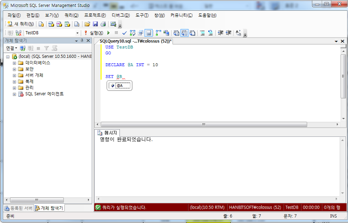
Task: Click the Cancel Executing Query stop icon
Action: click(x=116, y=33)
